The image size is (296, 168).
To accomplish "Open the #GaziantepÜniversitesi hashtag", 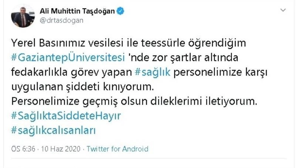I will tap(71, 58).
